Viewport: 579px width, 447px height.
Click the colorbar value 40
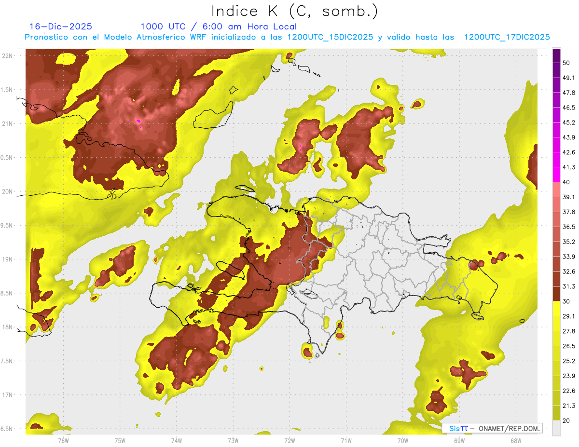(x=567, y=182)
